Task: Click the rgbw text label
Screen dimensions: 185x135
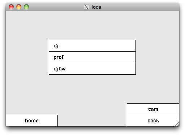Action: coord(60,69)
